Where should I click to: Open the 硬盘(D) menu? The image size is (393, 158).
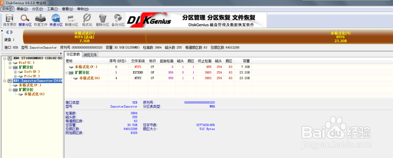click(22, 9)
